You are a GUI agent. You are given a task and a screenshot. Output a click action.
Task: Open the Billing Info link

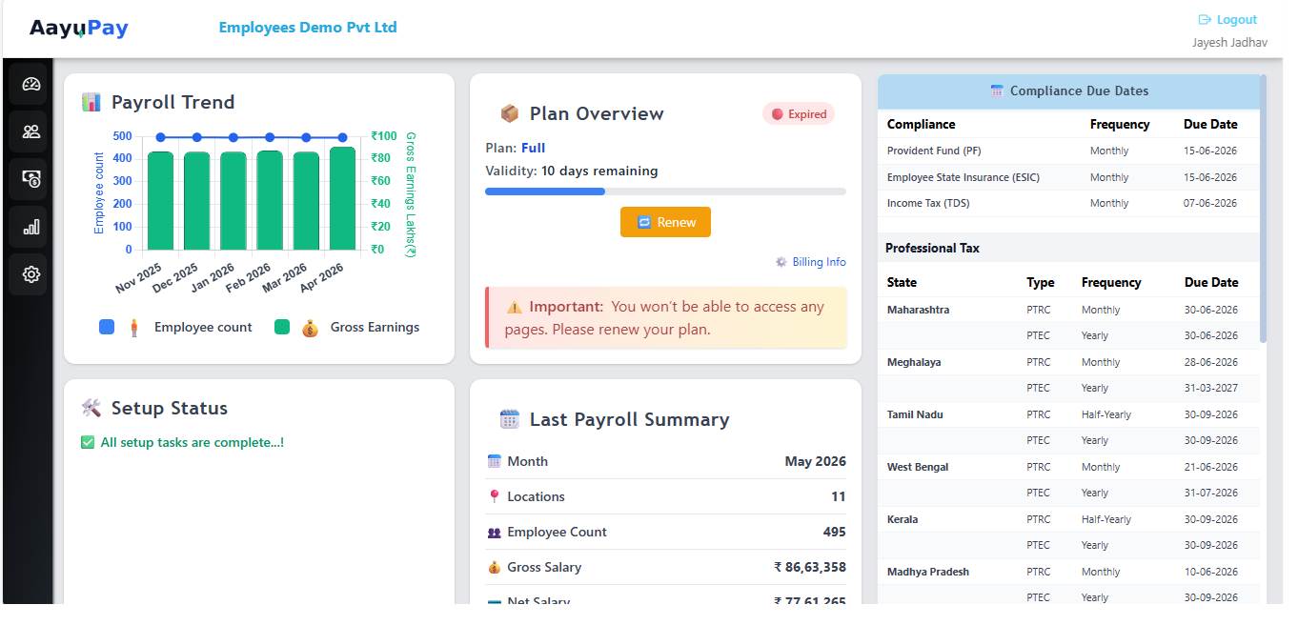tap(819, 262)
